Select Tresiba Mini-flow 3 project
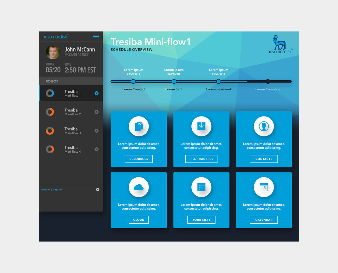The width and height of the screenshot is (338, 273). pos(71,131)
